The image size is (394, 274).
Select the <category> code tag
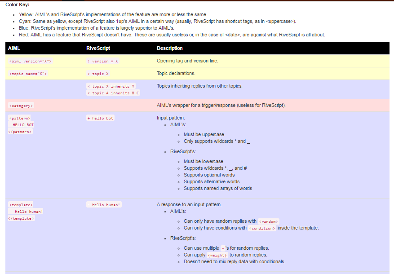(21, 106)
